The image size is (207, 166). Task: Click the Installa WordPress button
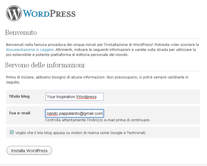click(29, 150)
